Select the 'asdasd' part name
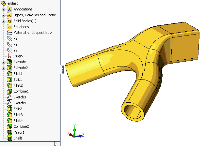This screenshot has width=205, height=146. click(13, 3)
